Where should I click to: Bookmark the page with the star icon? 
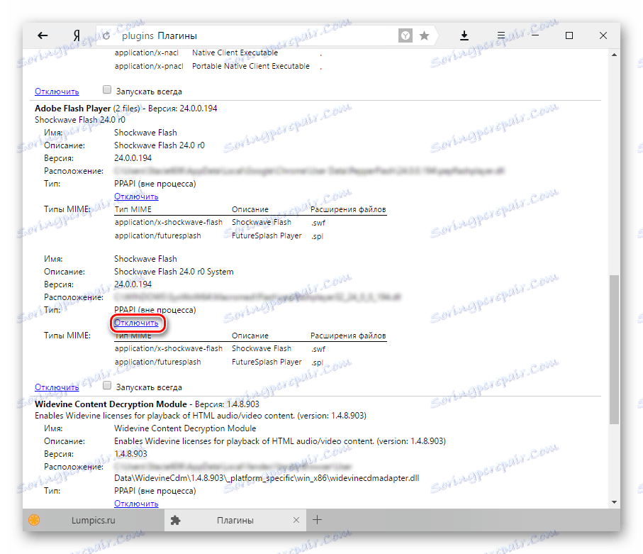point(424,34)
